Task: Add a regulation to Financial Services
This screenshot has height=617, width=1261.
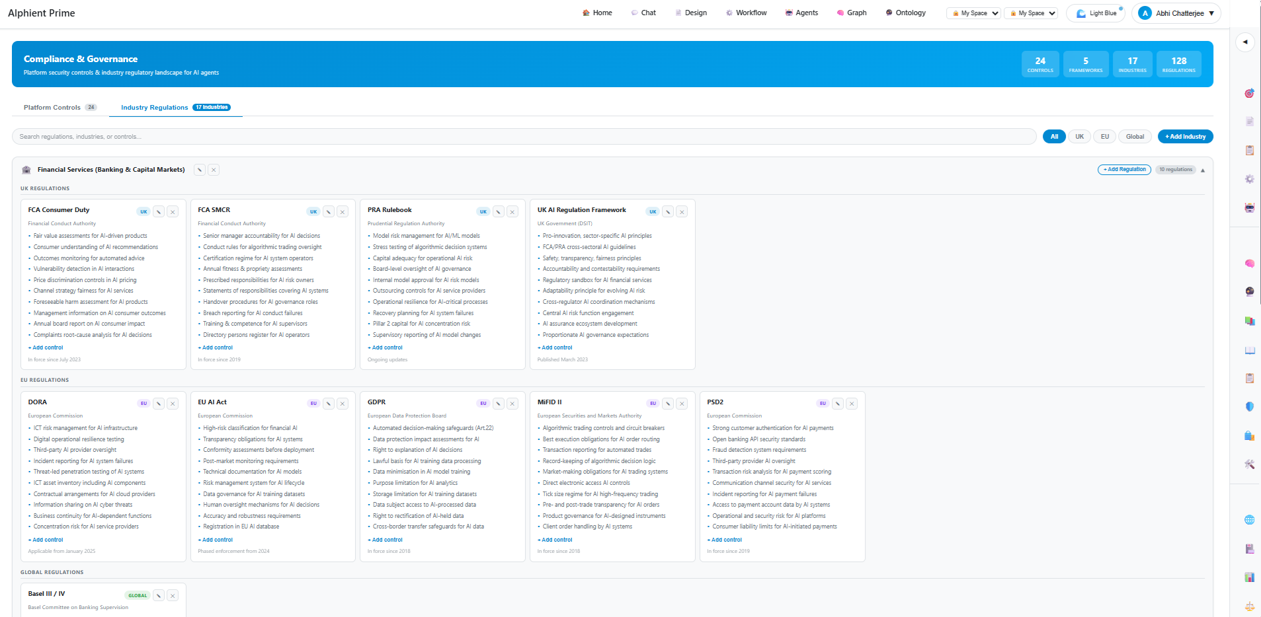Action: click(x=1124, y=170)
